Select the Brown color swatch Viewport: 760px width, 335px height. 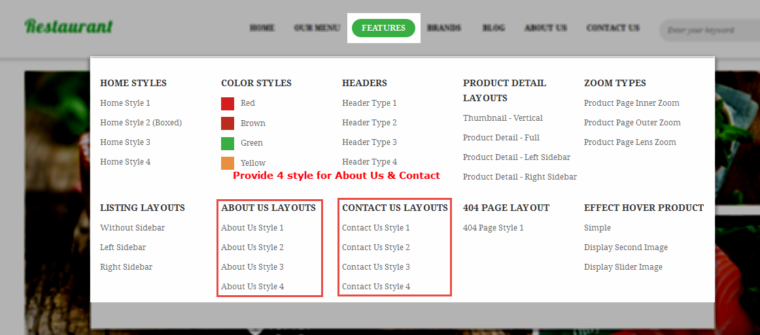click(x=228, y=123)
